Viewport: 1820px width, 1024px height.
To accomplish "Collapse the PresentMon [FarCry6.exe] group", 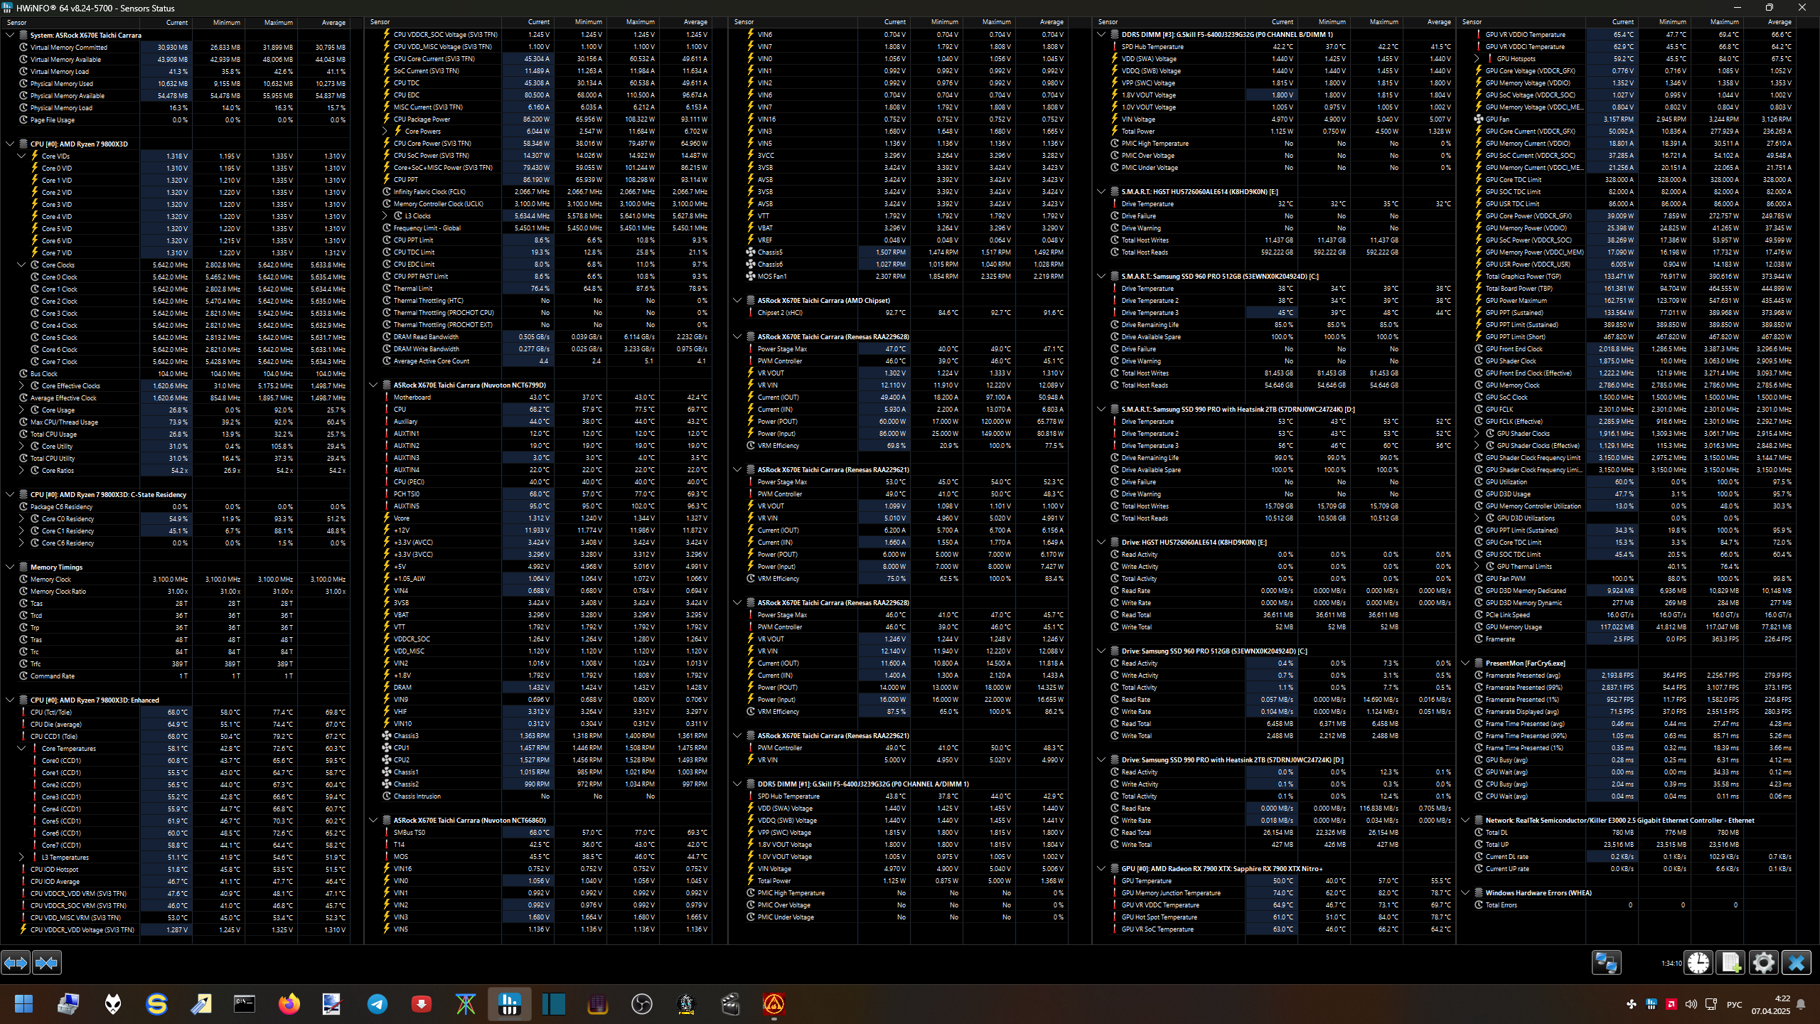I will pyautogui.click(x=1465, y=663).
